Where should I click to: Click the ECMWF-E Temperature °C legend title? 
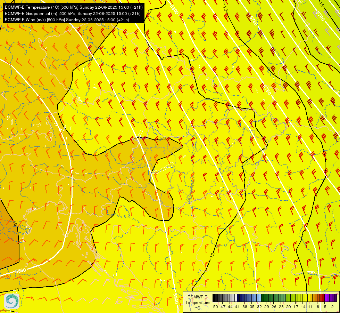click(x=197, y=302)
